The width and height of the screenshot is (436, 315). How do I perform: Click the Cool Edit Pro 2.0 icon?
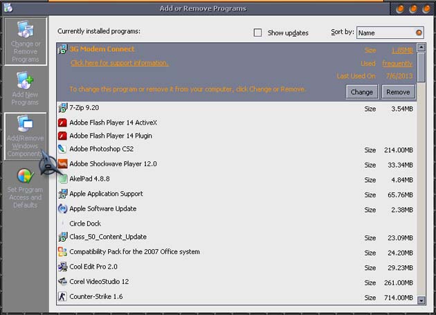click(62, 267)
